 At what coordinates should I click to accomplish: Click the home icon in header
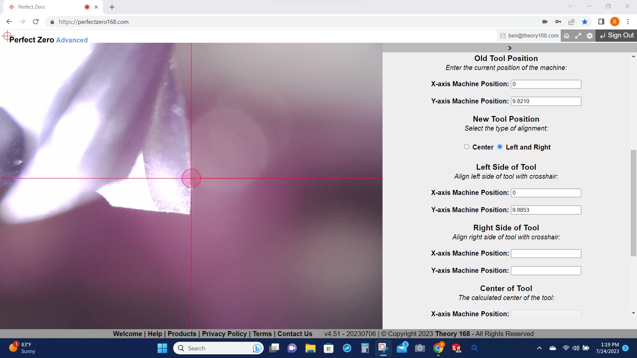coord(567,36)
